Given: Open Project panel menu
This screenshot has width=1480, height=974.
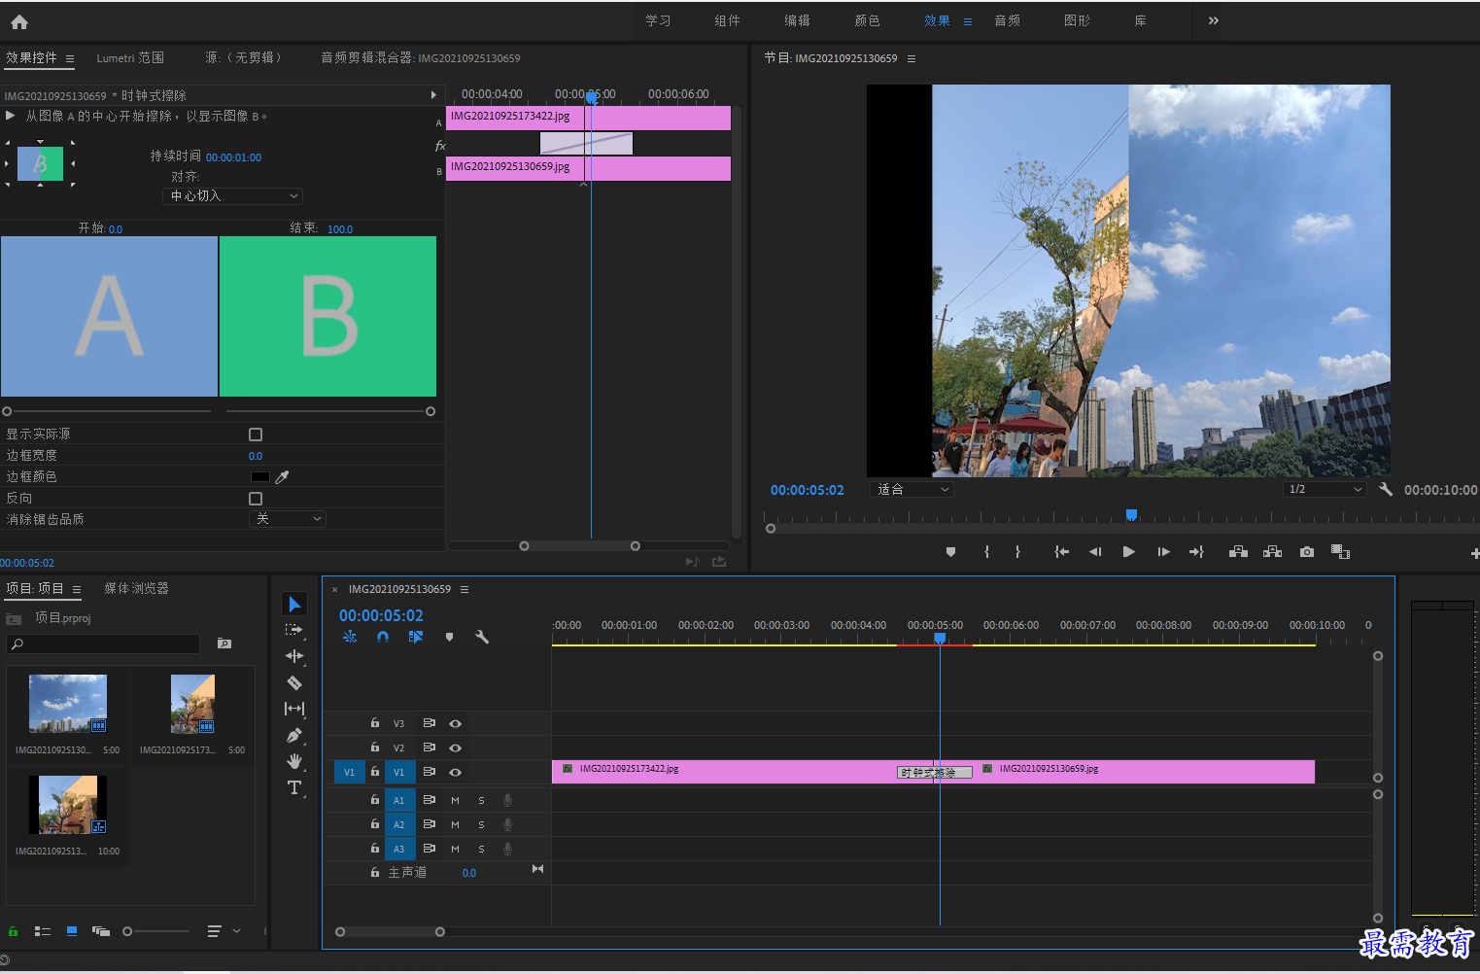Looking at the screenshot, I should pos(77,589).
